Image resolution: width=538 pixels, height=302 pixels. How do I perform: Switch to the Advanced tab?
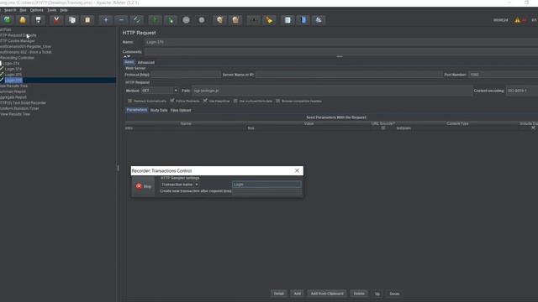(146, 62)
